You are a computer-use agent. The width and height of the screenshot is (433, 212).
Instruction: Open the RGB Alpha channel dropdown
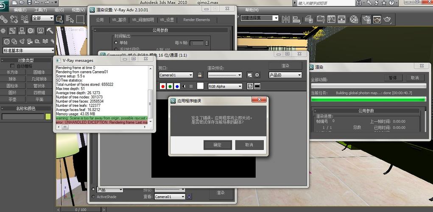click(225, 86)
